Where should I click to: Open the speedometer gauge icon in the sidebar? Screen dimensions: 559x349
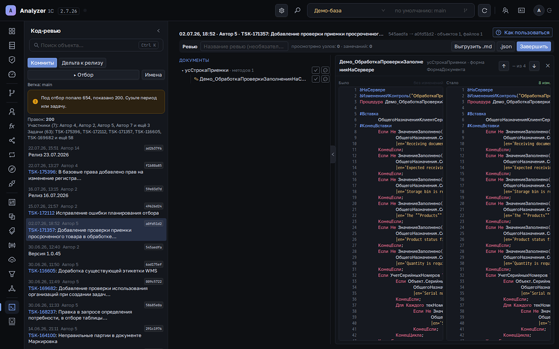coord(12,74)
